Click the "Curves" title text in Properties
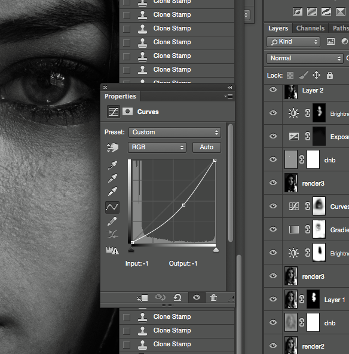 [148, 112]
